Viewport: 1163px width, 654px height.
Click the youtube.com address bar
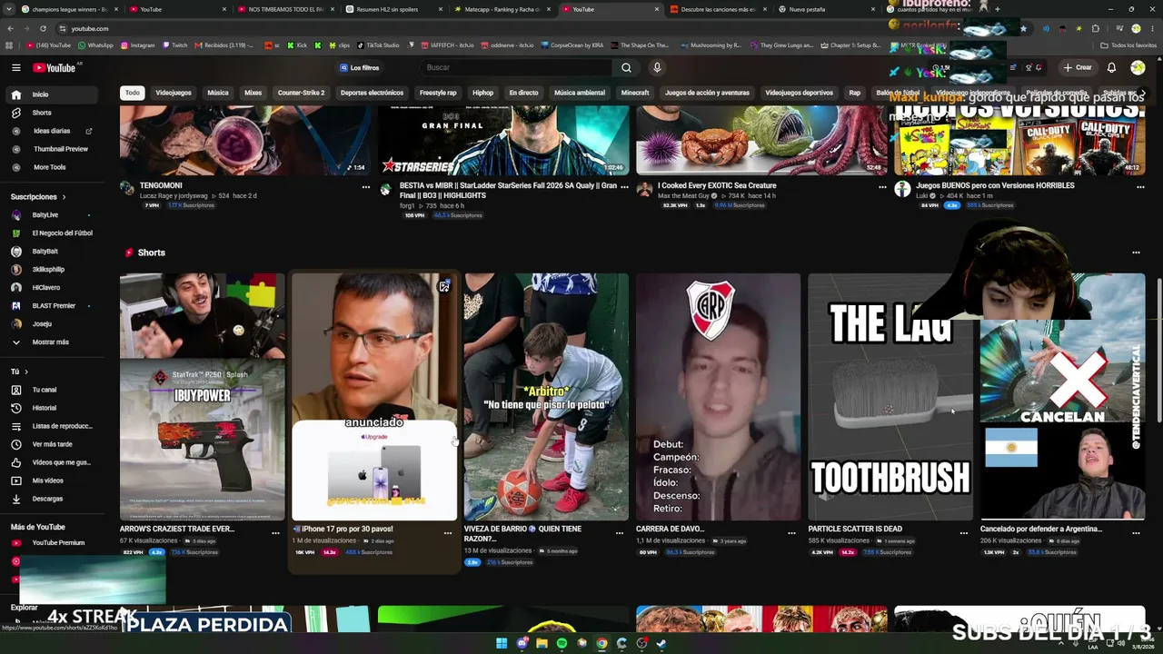tap(527, 28)
